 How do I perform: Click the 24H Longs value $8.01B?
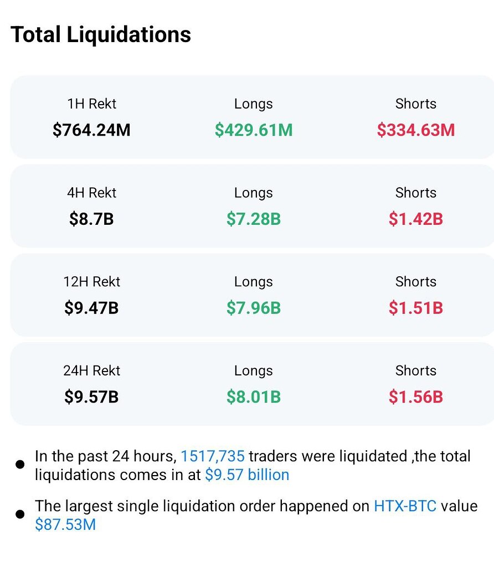[254, 397]
